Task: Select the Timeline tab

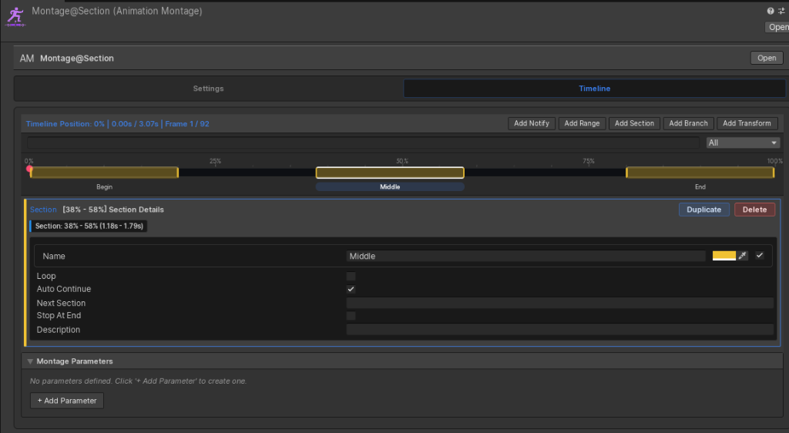Action: [x=594, y=89]
